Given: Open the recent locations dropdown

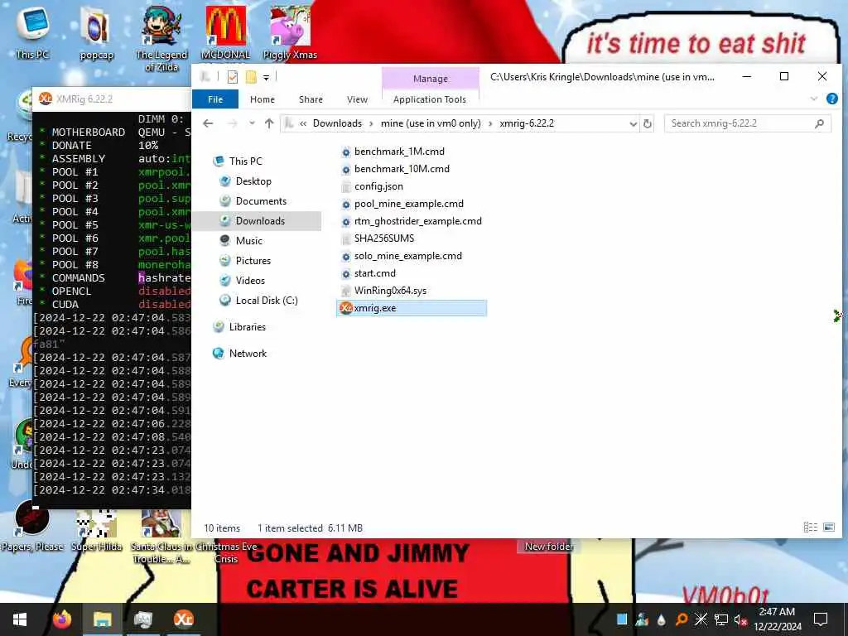Looking at the screenshot, I should (252, 123).
